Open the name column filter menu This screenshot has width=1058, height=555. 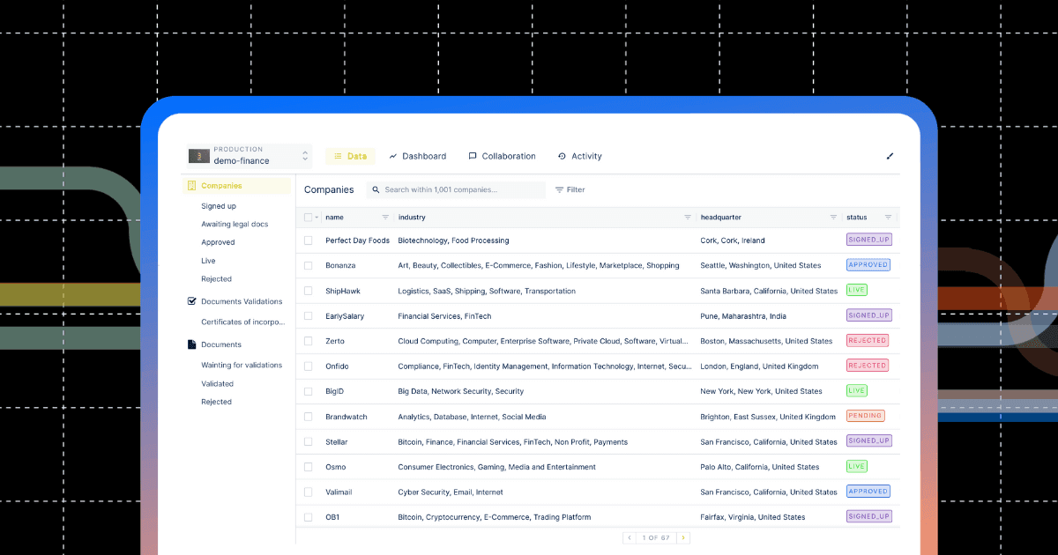click(x=385, y=217)
